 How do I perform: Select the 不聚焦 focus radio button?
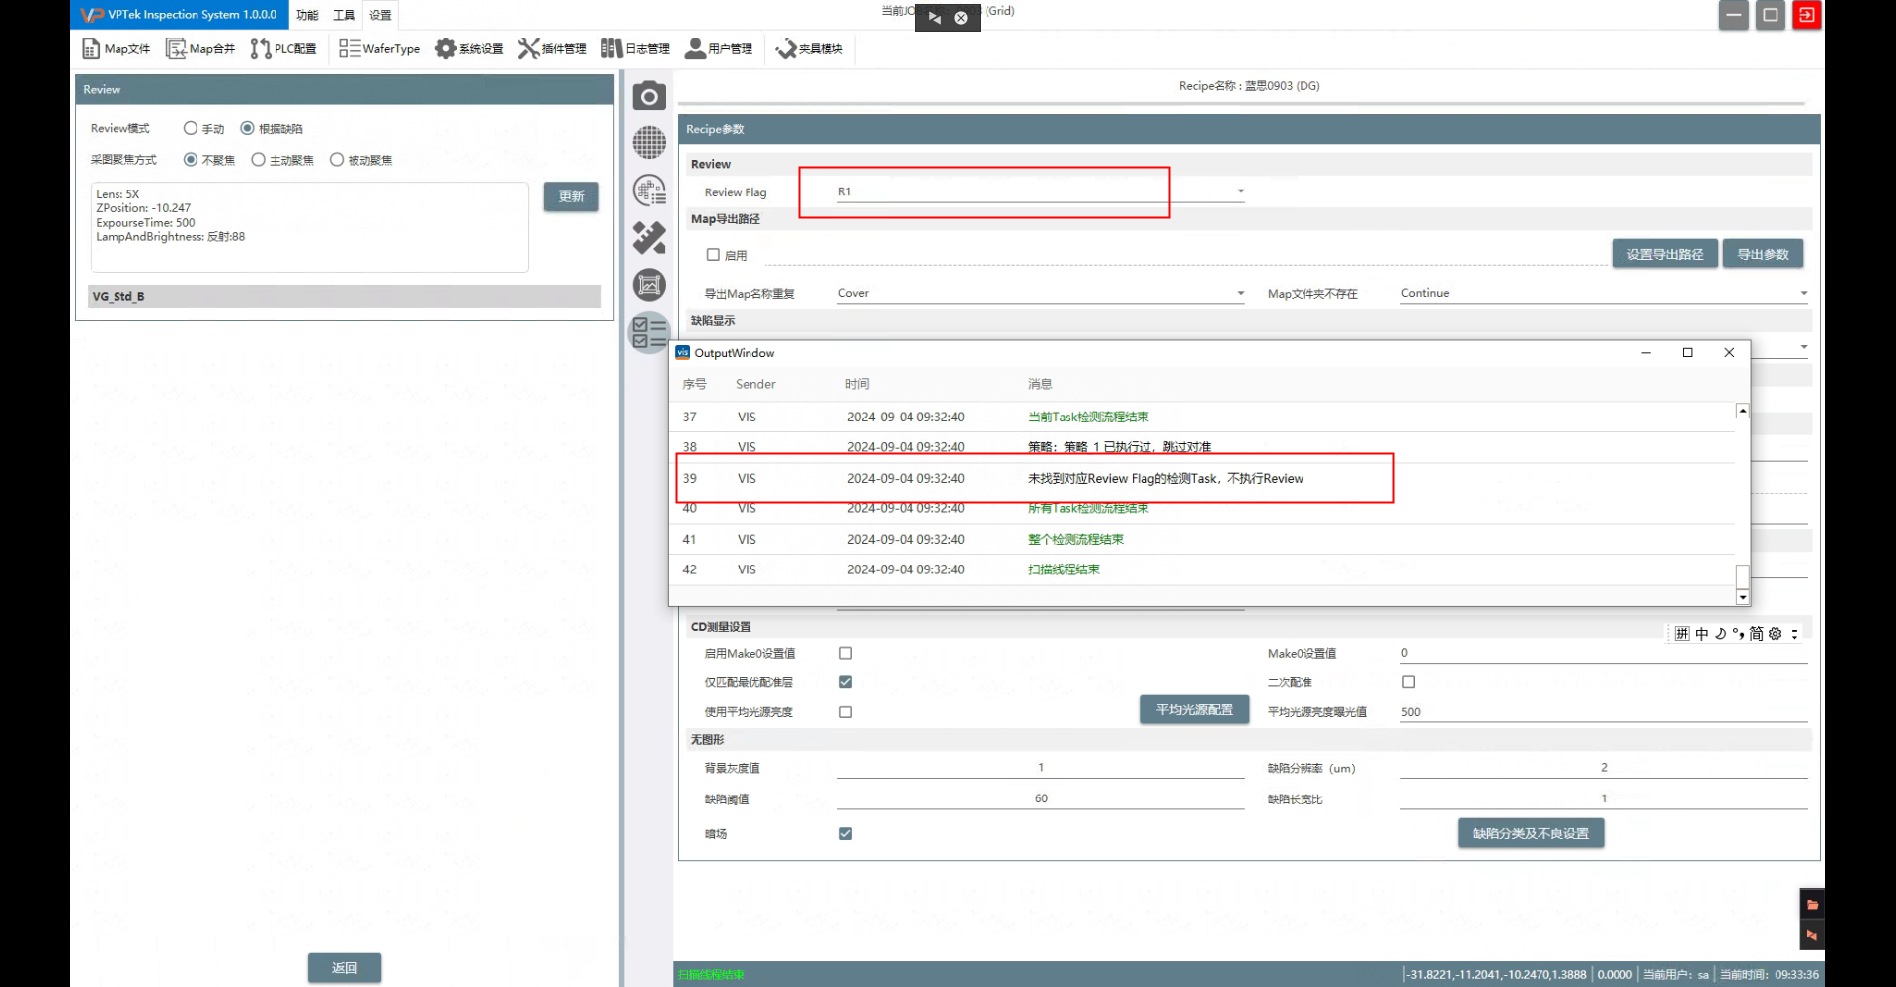(x=191, y=159)
